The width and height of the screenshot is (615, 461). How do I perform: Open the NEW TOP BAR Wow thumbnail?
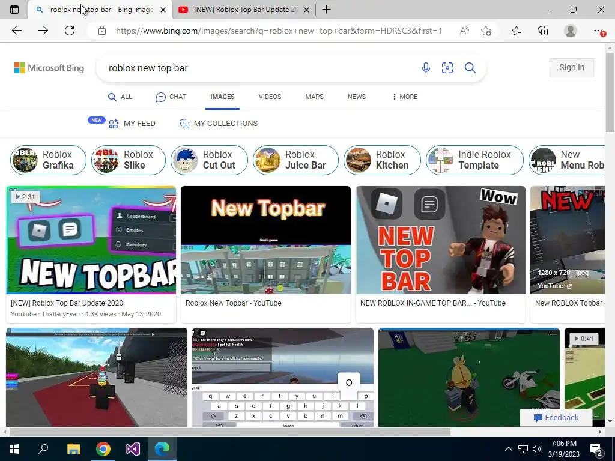coord(441,240)
